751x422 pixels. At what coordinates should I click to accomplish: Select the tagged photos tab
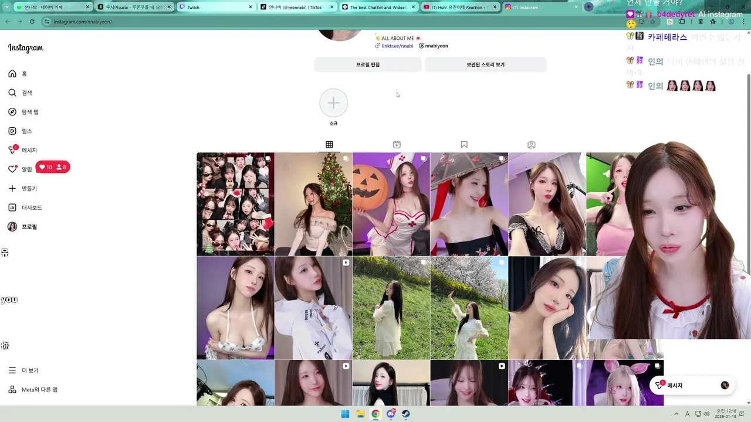532,145
